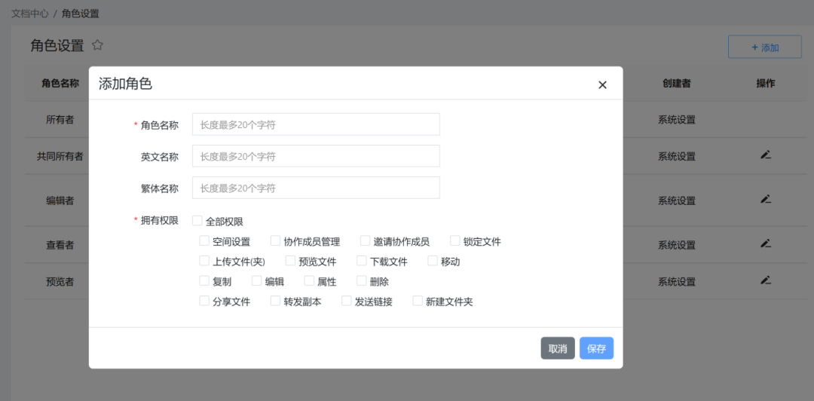Select the 移动 checkbox

[433, 261]
